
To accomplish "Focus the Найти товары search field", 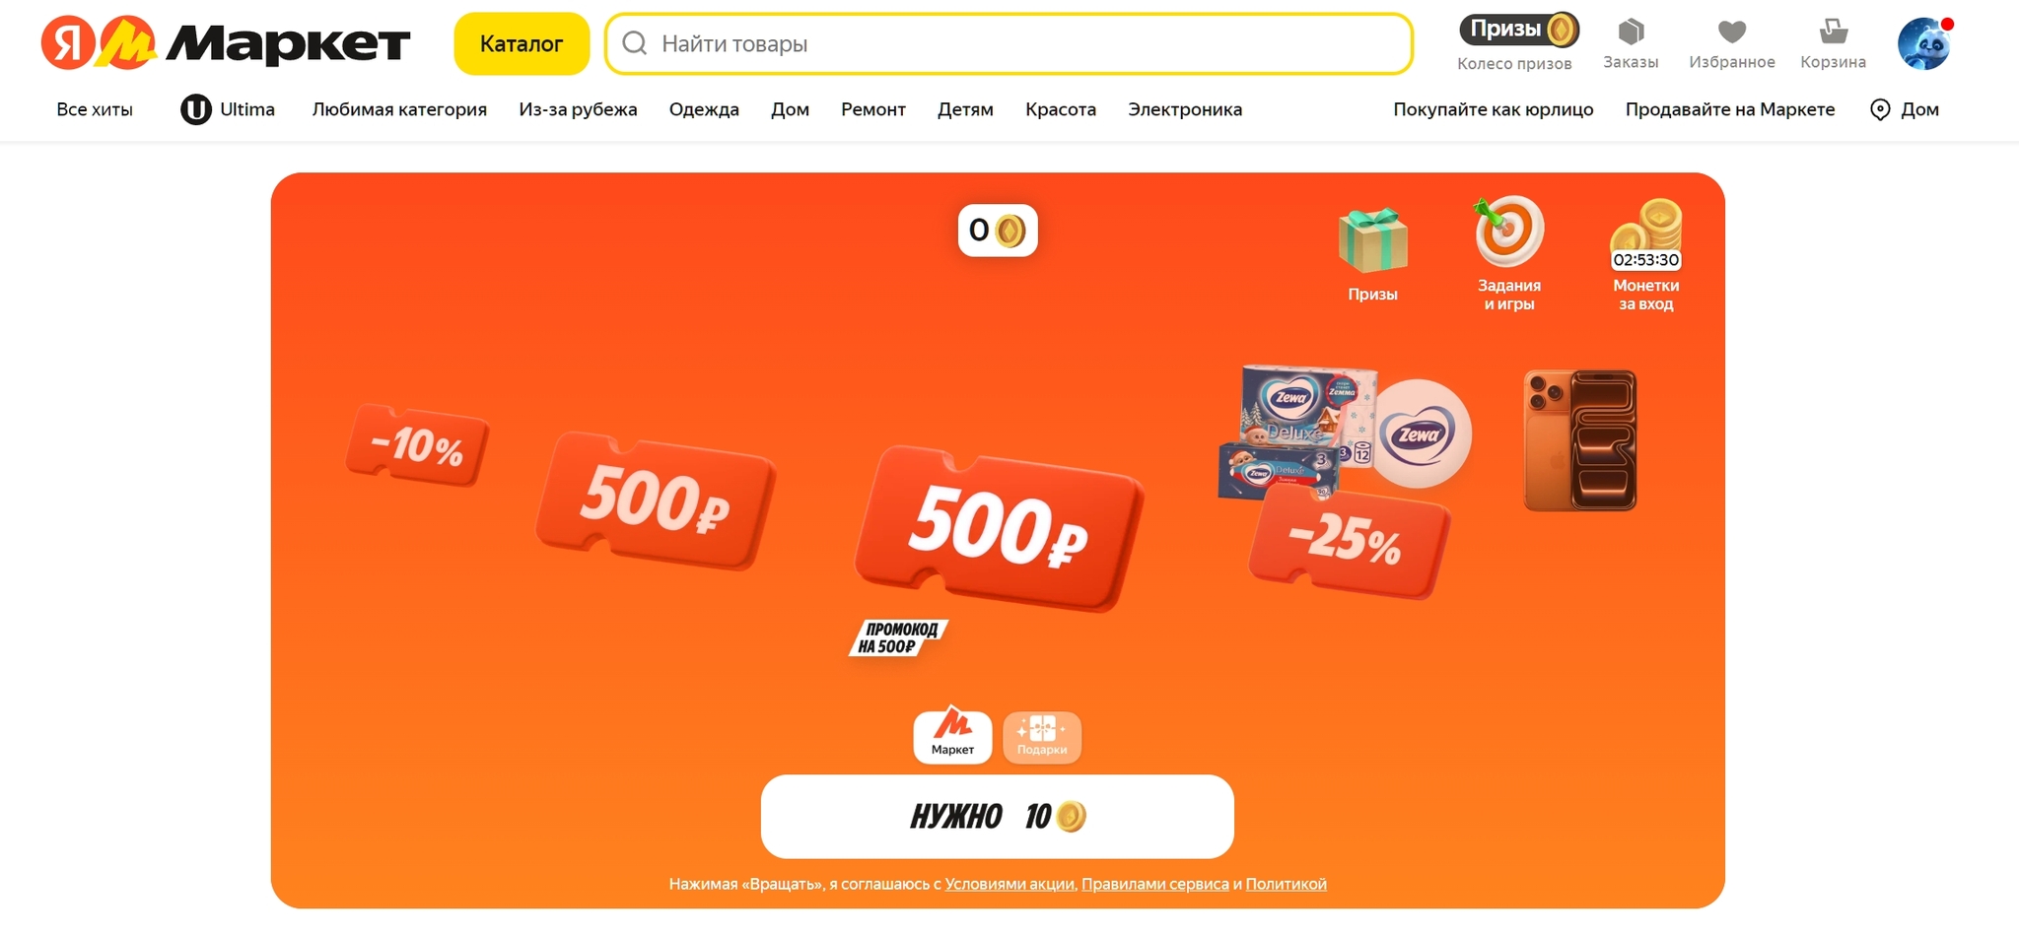I will point(1009,43).
